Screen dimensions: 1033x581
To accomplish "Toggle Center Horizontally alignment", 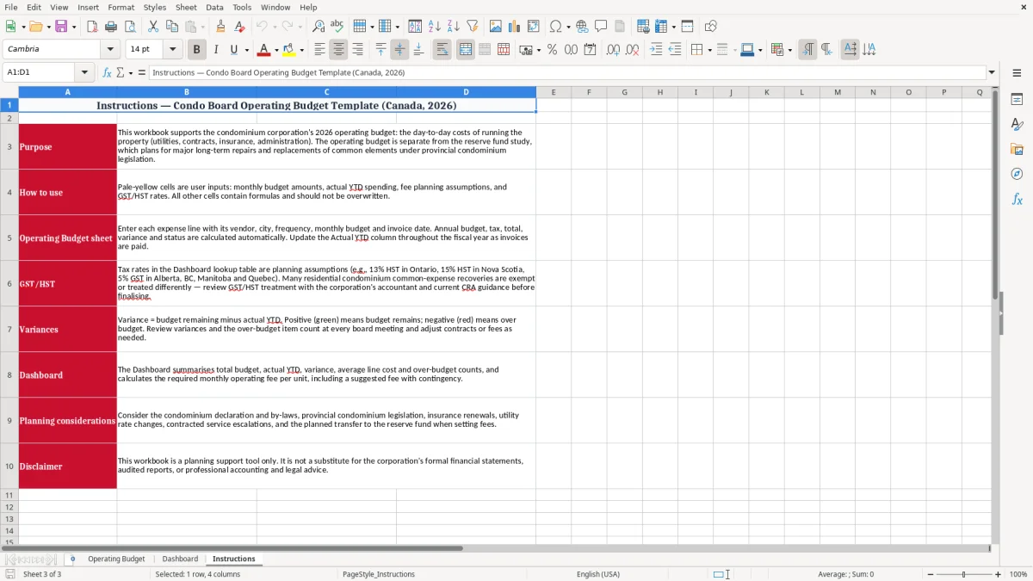I will [x=338, y=50].
